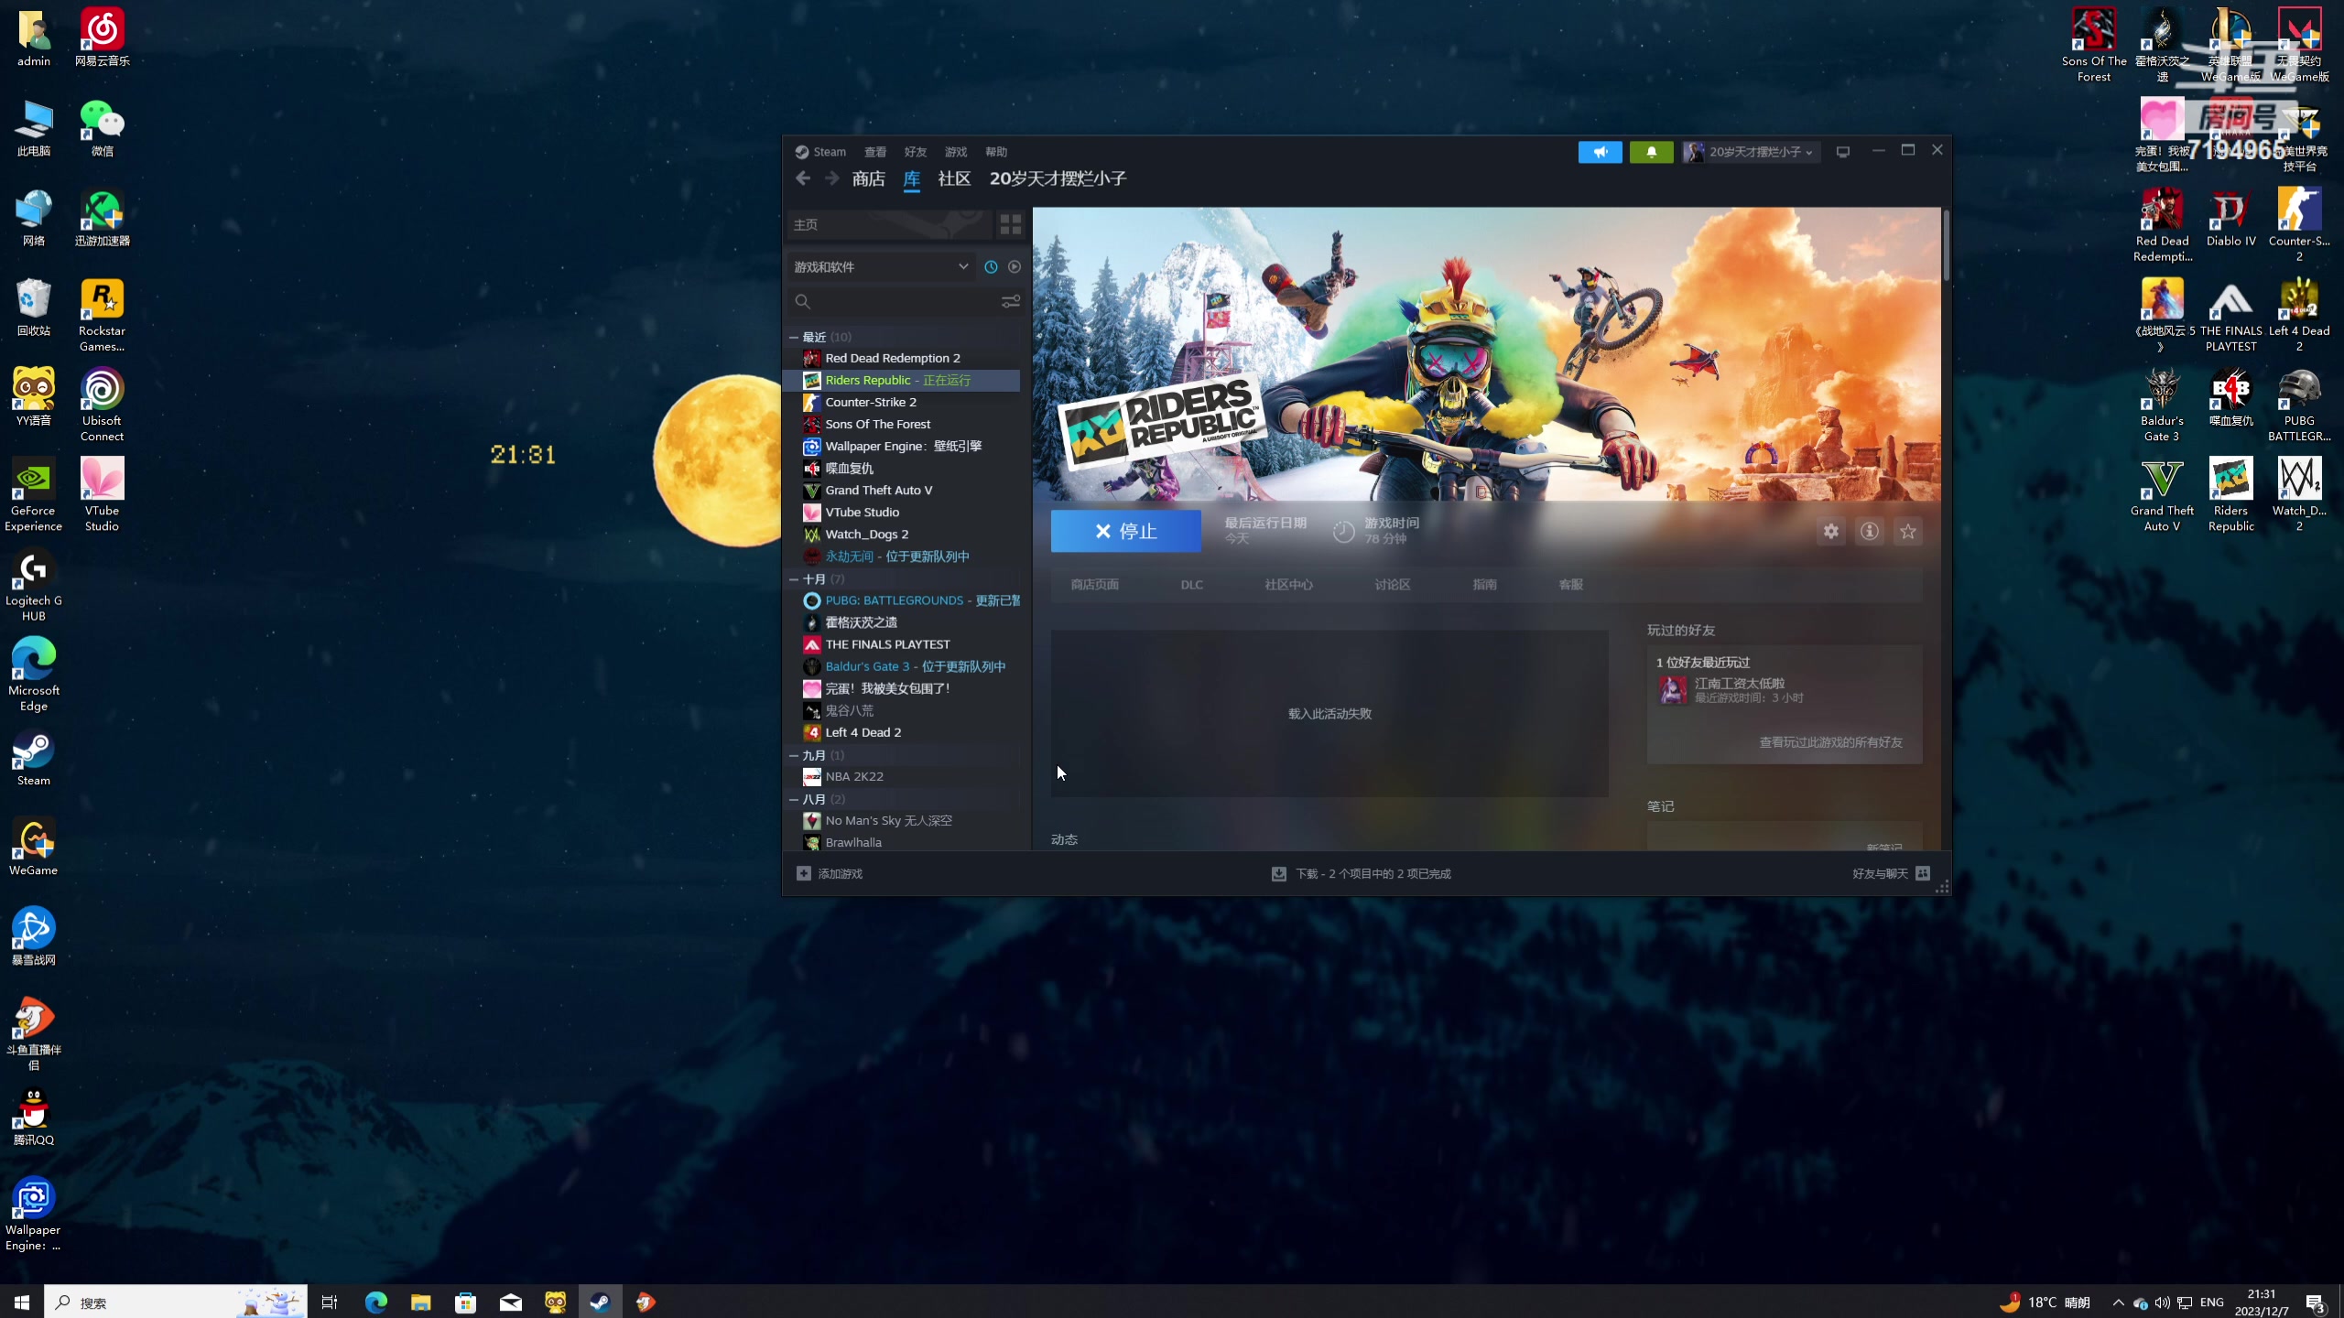This screenshot has height=1318, width=2344.
Task: Open WeGame desktop icon
Action: point(33,846)
